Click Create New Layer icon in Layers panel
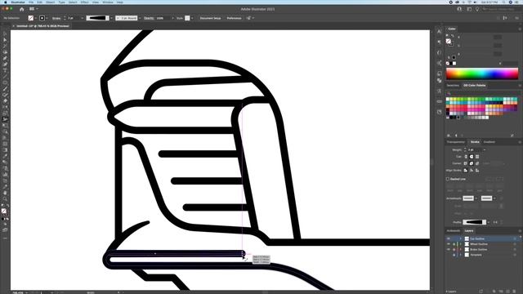523x294 pixels. coord(508,292)
